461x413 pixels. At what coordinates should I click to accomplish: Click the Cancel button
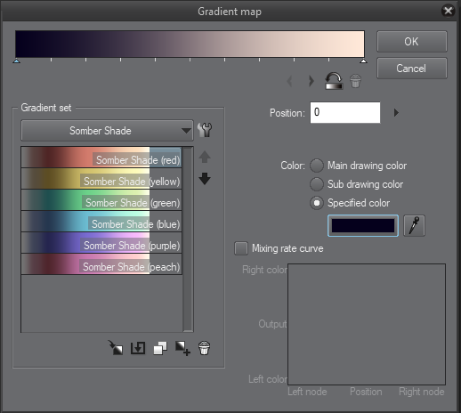pyautogui.click(x=412, y=69)
